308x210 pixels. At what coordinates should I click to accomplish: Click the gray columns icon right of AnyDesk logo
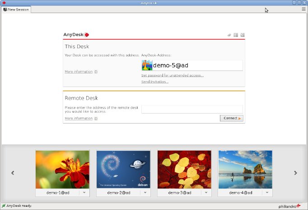(x=236, y=35)
